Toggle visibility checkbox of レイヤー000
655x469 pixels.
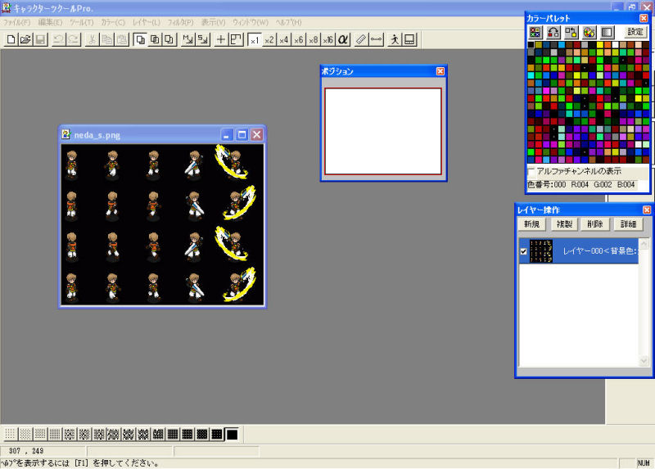pos(524,252)
